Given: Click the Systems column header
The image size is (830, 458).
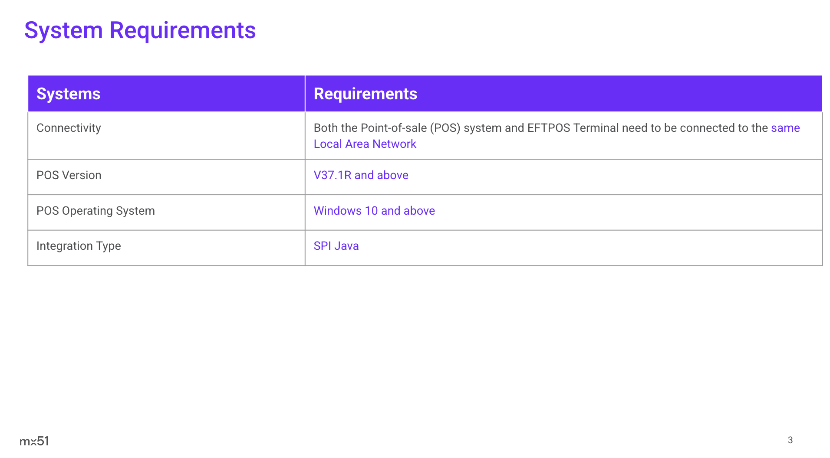Looking at the screenshot, I should click(x=68, y=94).
